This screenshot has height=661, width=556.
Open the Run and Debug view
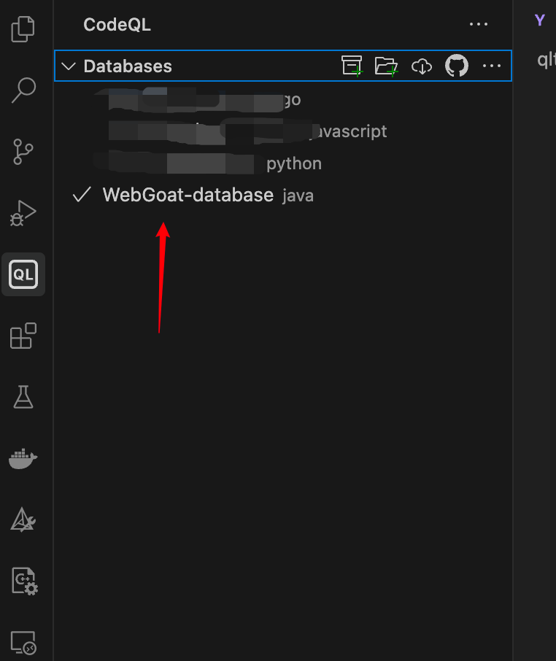coord(23,213)
